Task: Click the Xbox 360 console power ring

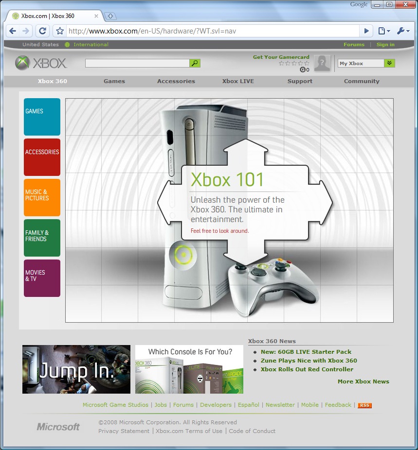Action: click(183, 255)
